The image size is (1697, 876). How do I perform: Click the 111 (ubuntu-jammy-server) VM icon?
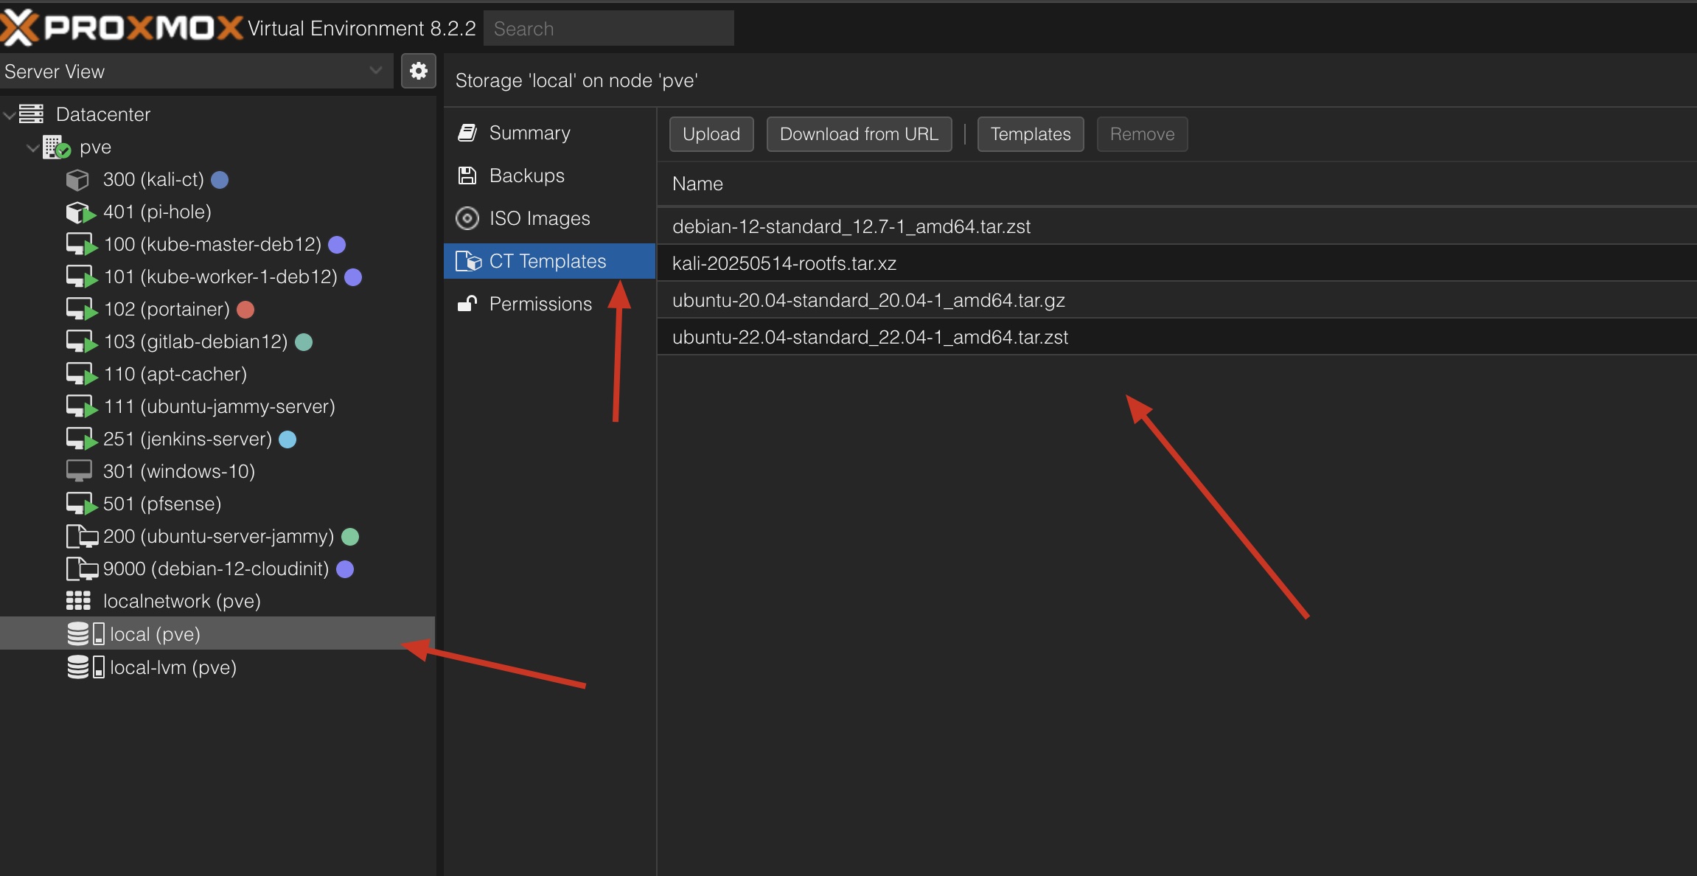tap(81, 407)
